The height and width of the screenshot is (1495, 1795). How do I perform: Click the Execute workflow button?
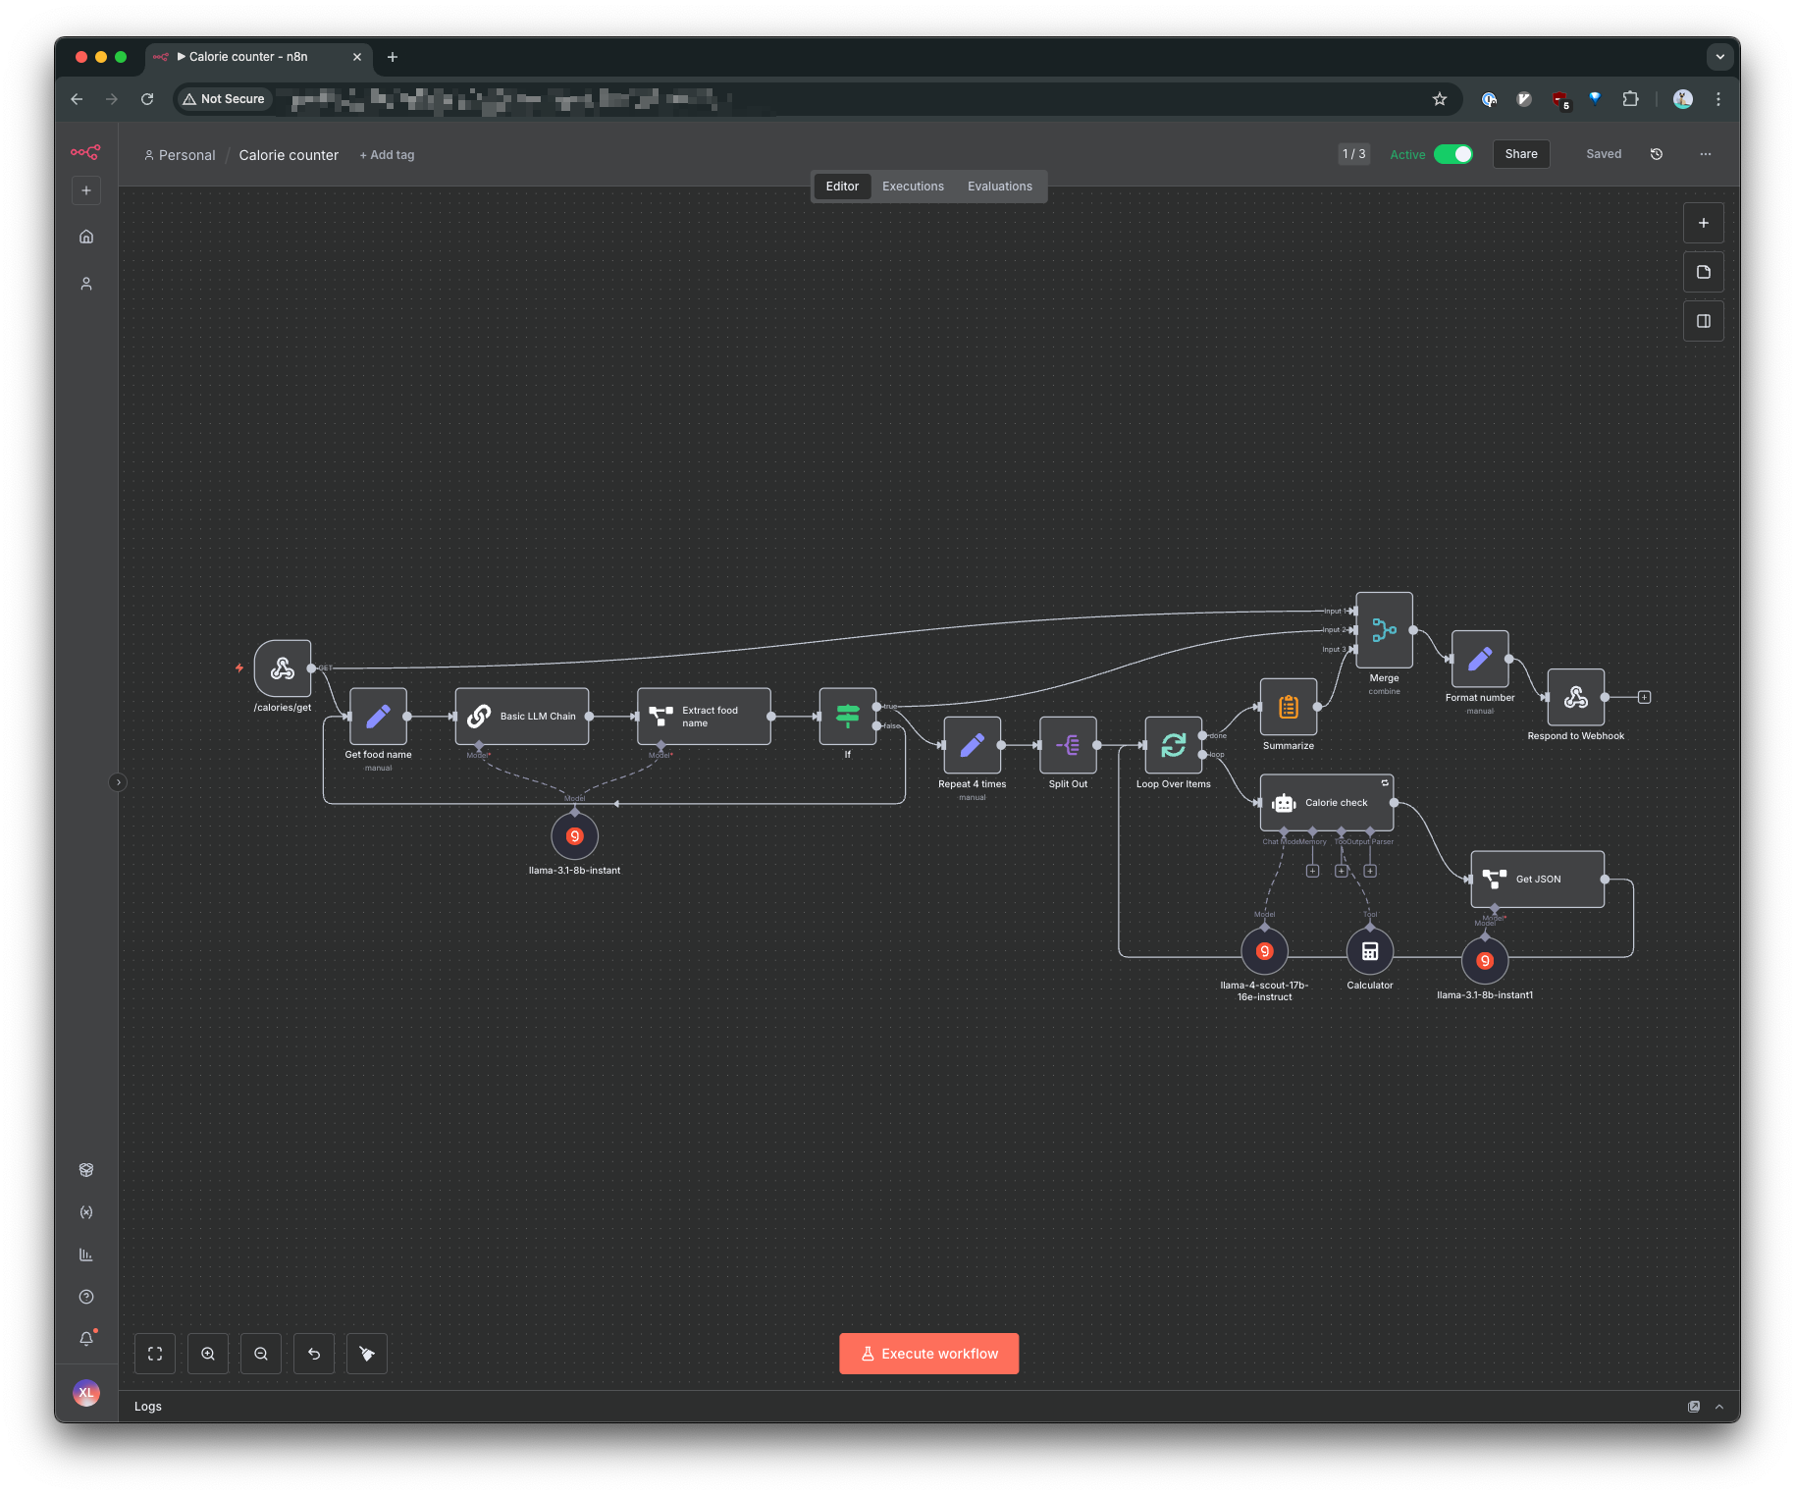click(928, 1354)
